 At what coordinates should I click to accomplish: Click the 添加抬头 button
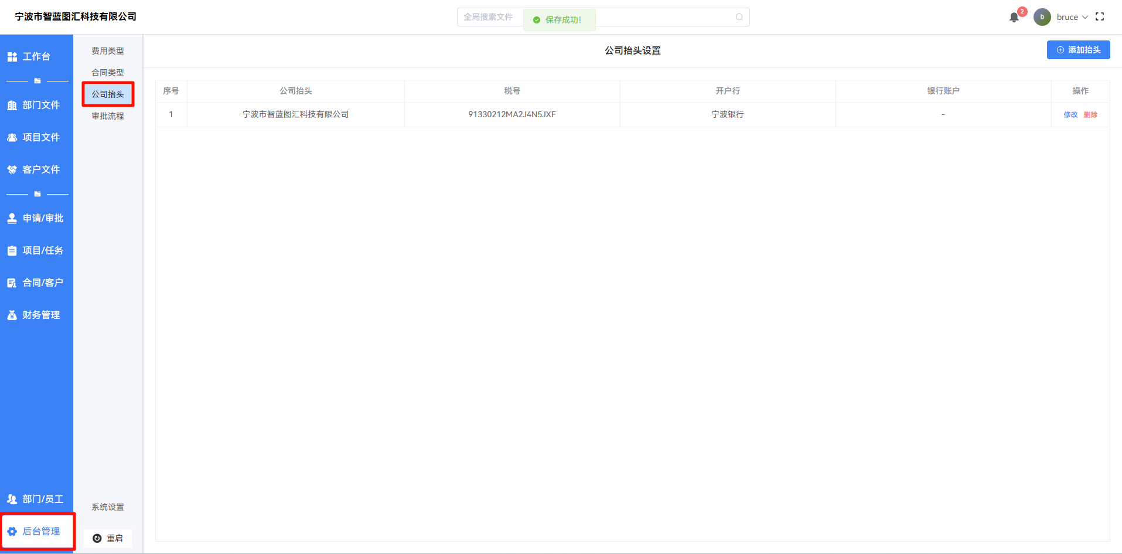[1078, 50]
